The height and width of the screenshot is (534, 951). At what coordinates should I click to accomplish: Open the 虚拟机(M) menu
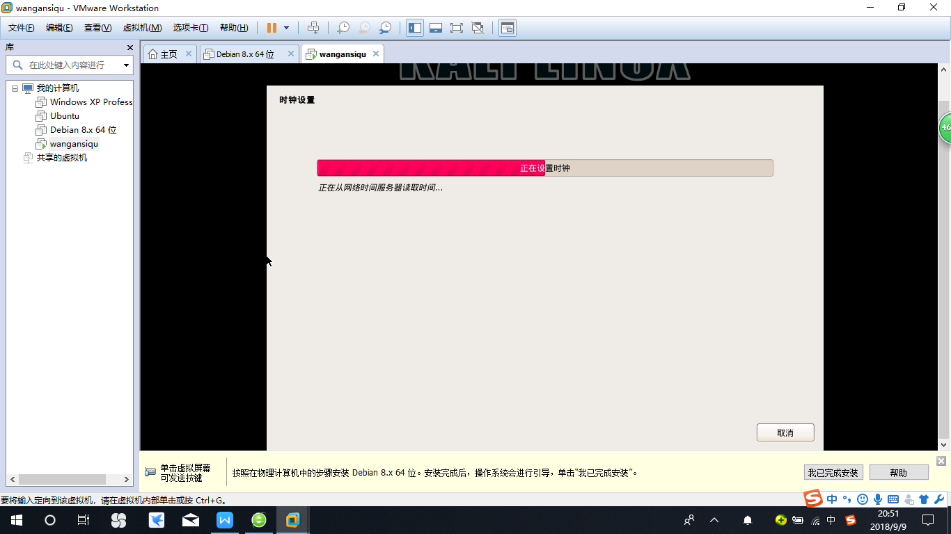[142, 28]
